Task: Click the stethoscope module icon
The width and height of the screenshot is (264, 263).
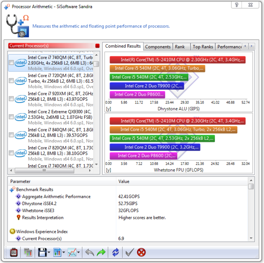Action: pyautogui.click(x=18, y=26)
